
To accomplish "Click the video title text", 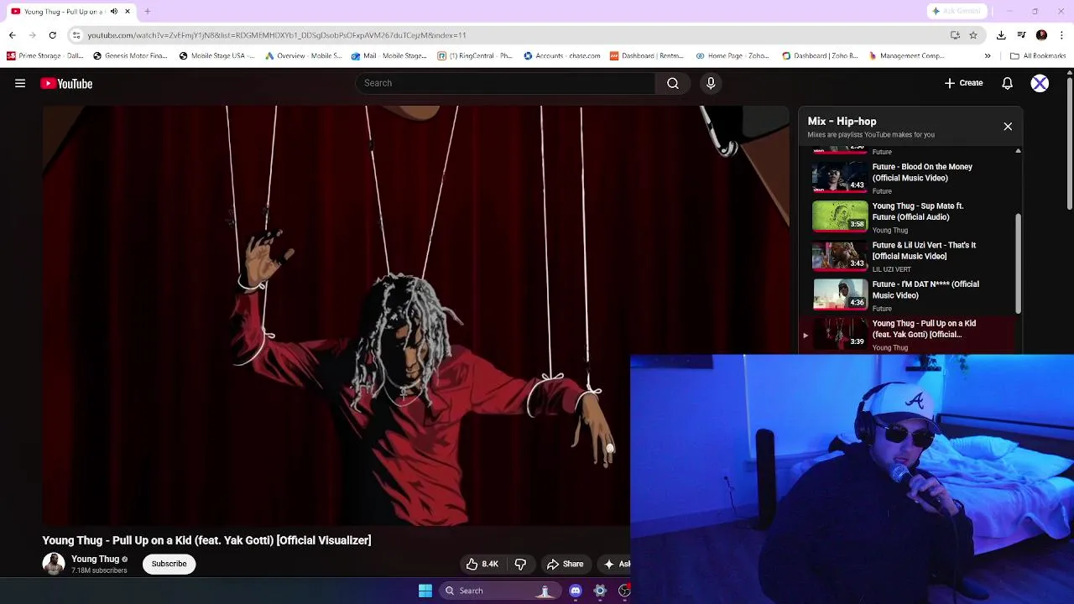I will coord(206,540).
